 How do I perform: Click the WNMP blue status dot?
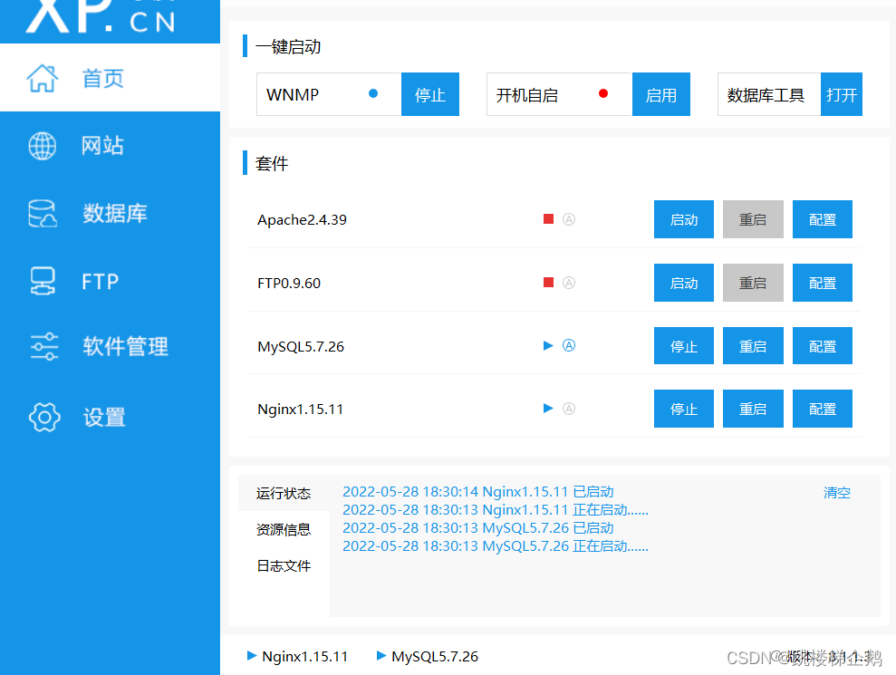373,93
